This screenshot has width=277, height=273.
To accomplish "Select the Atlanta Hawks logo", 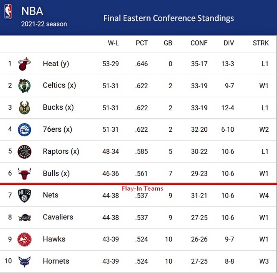I will [x=25, y=239].
